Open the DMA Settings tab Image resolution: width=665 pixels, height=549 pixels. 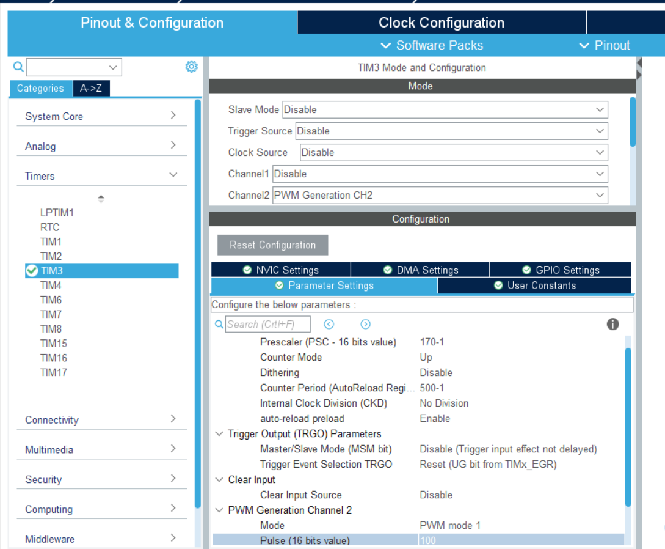[x=420, y=270]
